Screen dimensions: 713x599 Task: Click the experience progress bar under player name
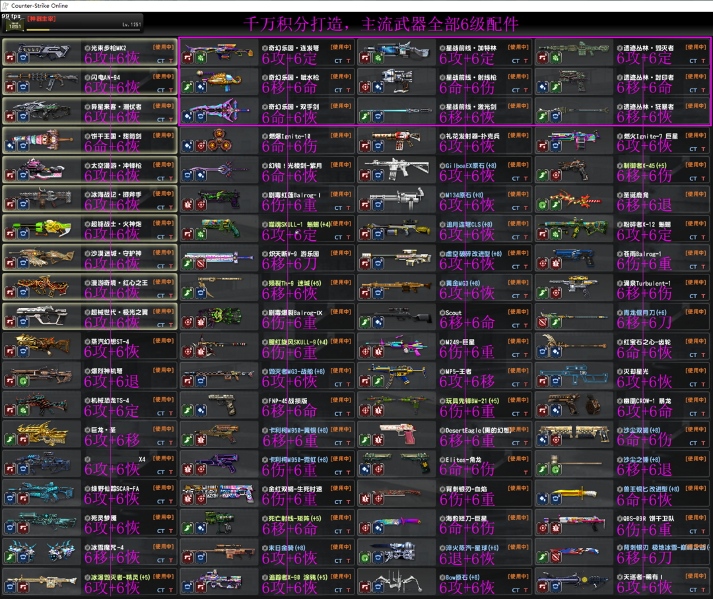click(x=82, y=30)
